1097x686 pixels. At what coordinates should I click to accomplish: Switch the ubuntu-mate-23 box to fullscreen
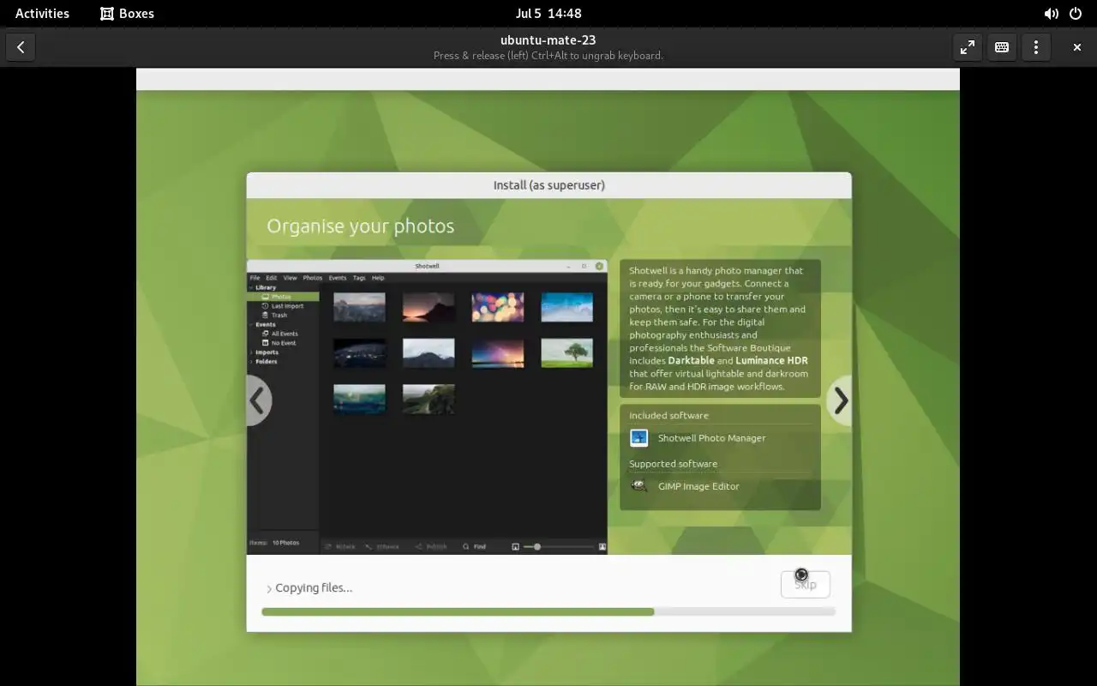coord(968,47)
